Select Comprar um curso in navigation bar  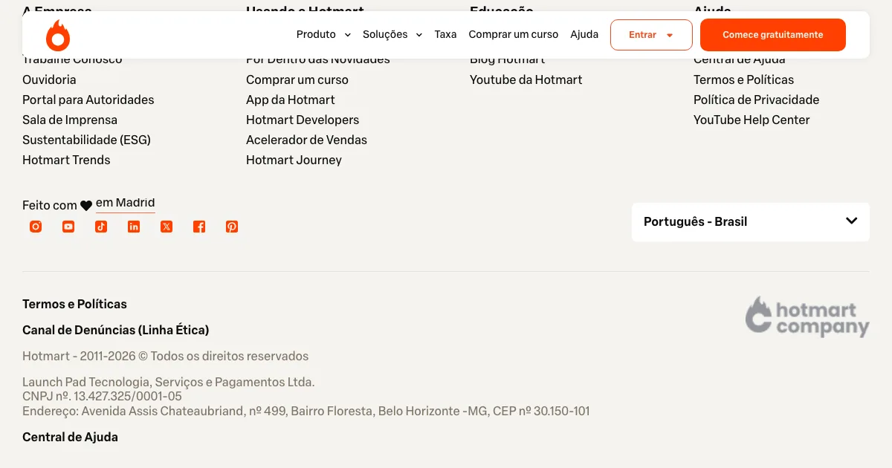coord(514,35)
